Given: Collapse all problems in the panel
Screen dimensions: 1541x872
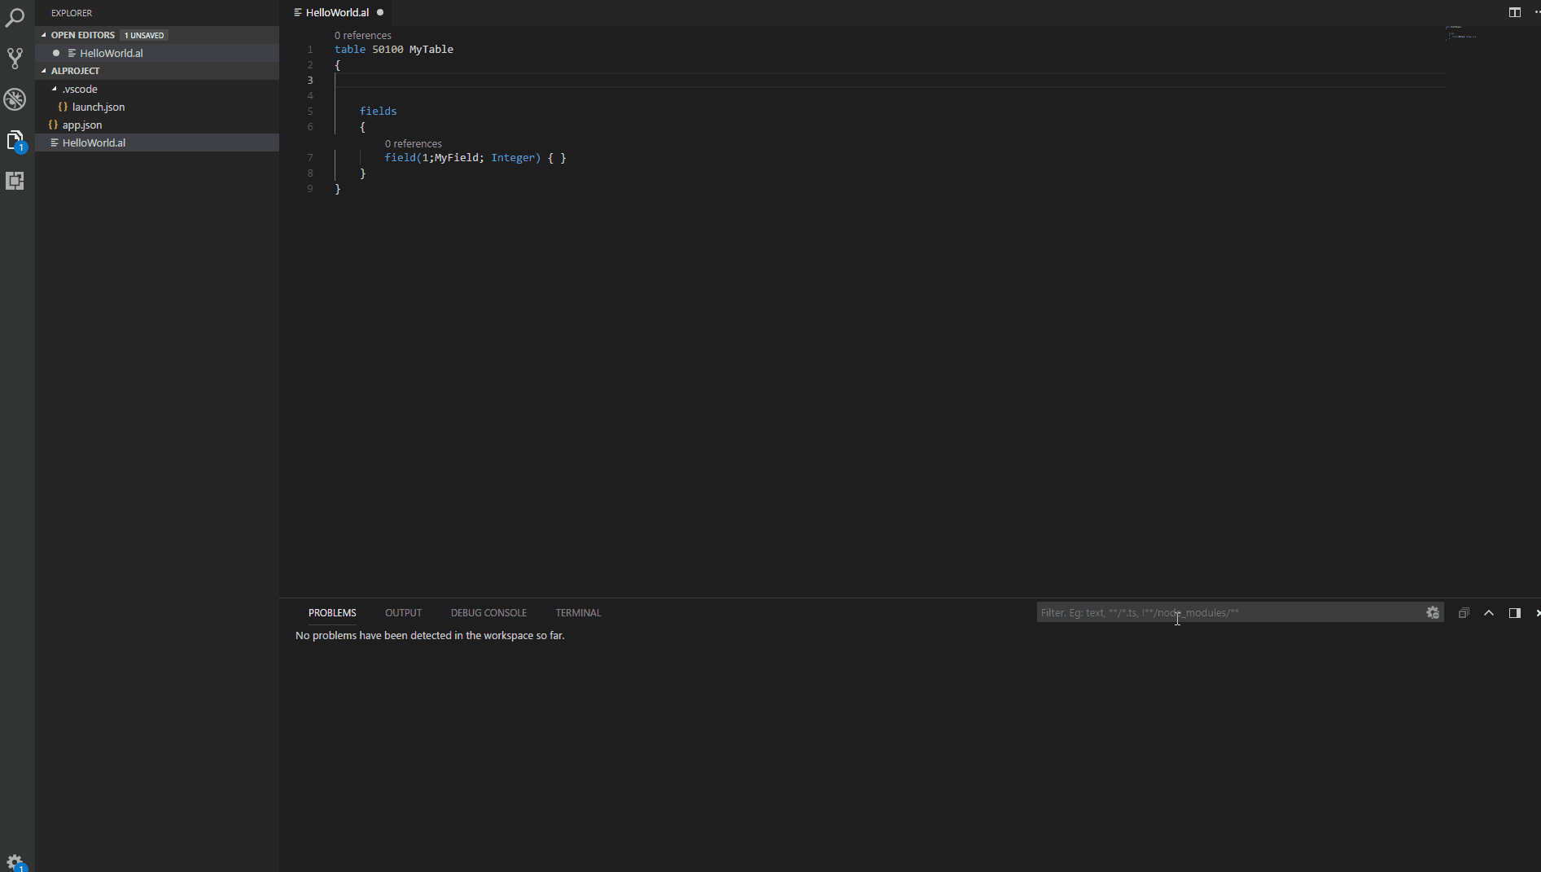Looking at the screenshot, I should click(x=1463, y=613).
